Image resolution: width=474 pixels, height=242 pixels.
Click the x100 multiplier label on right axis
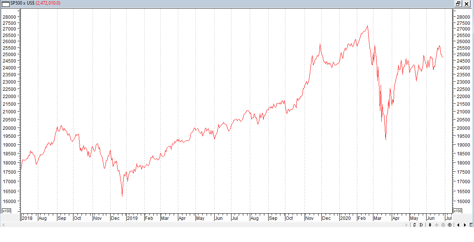coord(458,211)
